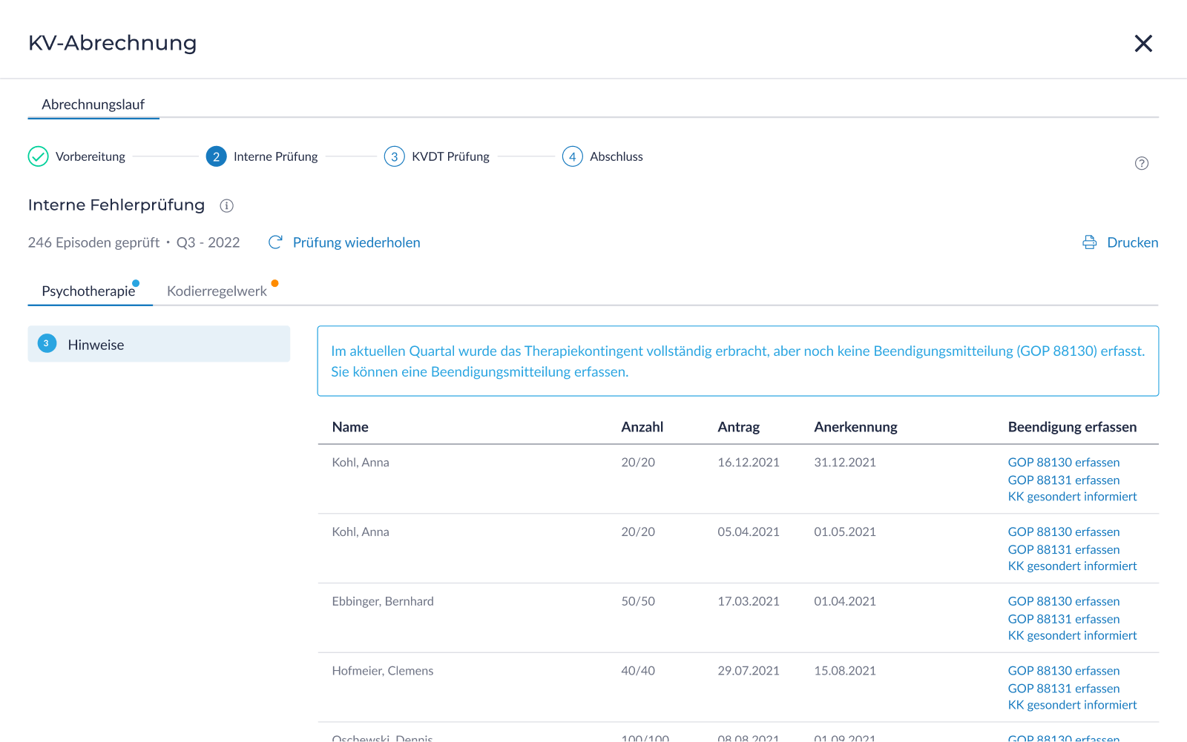This screenshot has height=742, width=1187.
Task: Click the printer icon
Action: (1089, 242)
